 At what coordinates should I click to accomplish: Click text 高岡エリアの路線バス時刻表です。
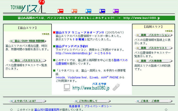[x=152, y=67]
